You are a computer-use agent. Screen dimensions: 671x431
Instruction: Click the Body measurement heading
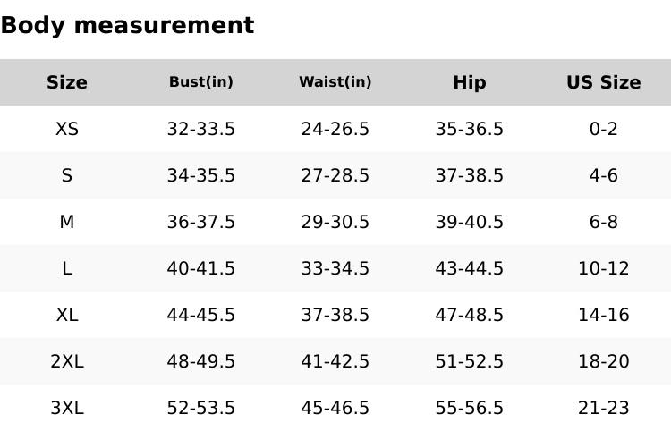coord(127,25)
